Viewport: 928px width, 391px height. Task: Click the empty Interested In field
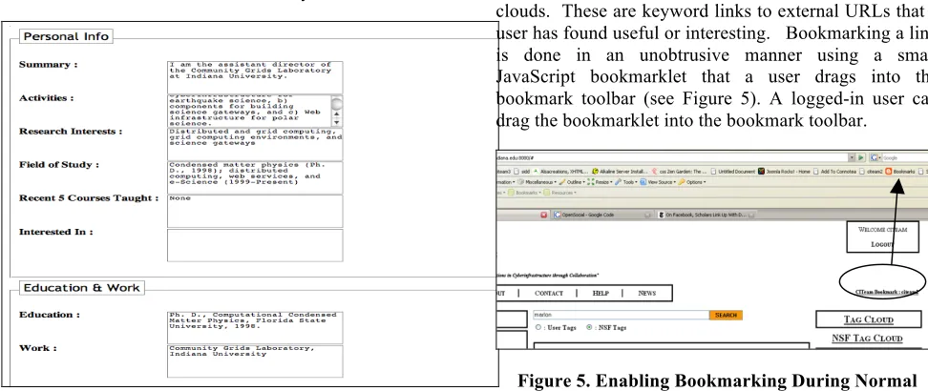pos(255,245)
